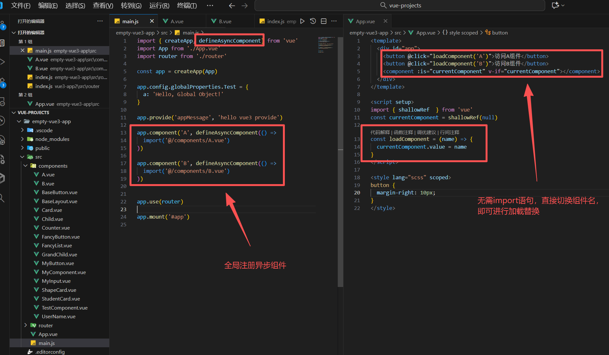Open more actions menu for main.js editor group
609x355 pixels.
click(x=334, y=21)
